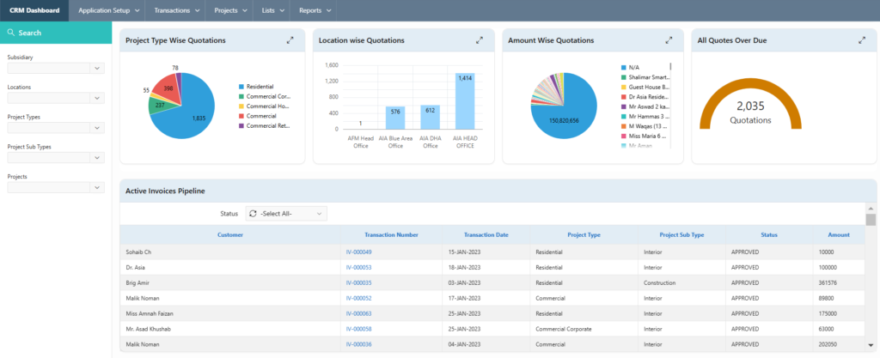Viewport: 880px width, 358px height.
Task: Toggle the Residential legend item
Action: (x=260, y=87)
